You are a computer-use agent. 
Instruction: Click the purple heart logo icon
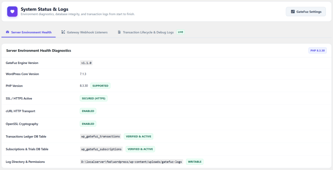pos(12,11)
